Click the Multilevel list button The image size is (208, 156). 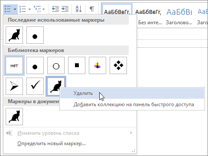(37, 9)
